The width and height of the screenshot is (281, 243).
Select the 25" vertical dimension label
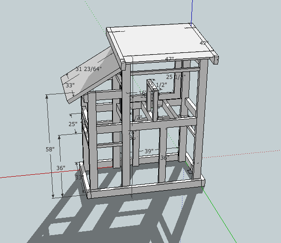[x=73, y=124]
